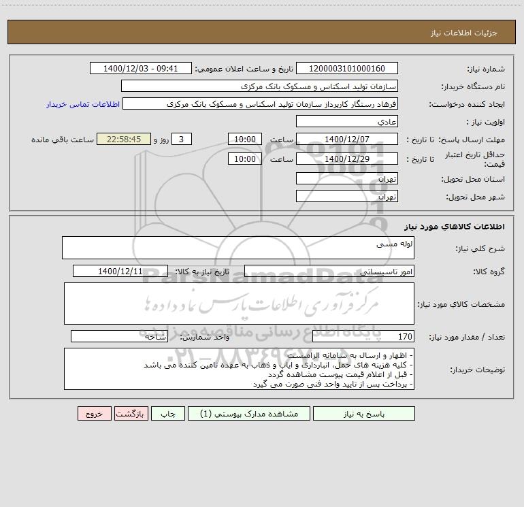Click the شرح کلی نیاز label

[x=480, y=248]
